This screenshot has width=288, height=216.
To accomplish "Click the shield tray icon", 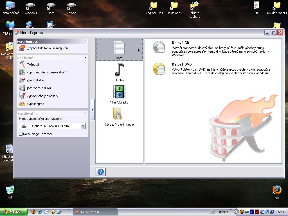I will 272,212.
